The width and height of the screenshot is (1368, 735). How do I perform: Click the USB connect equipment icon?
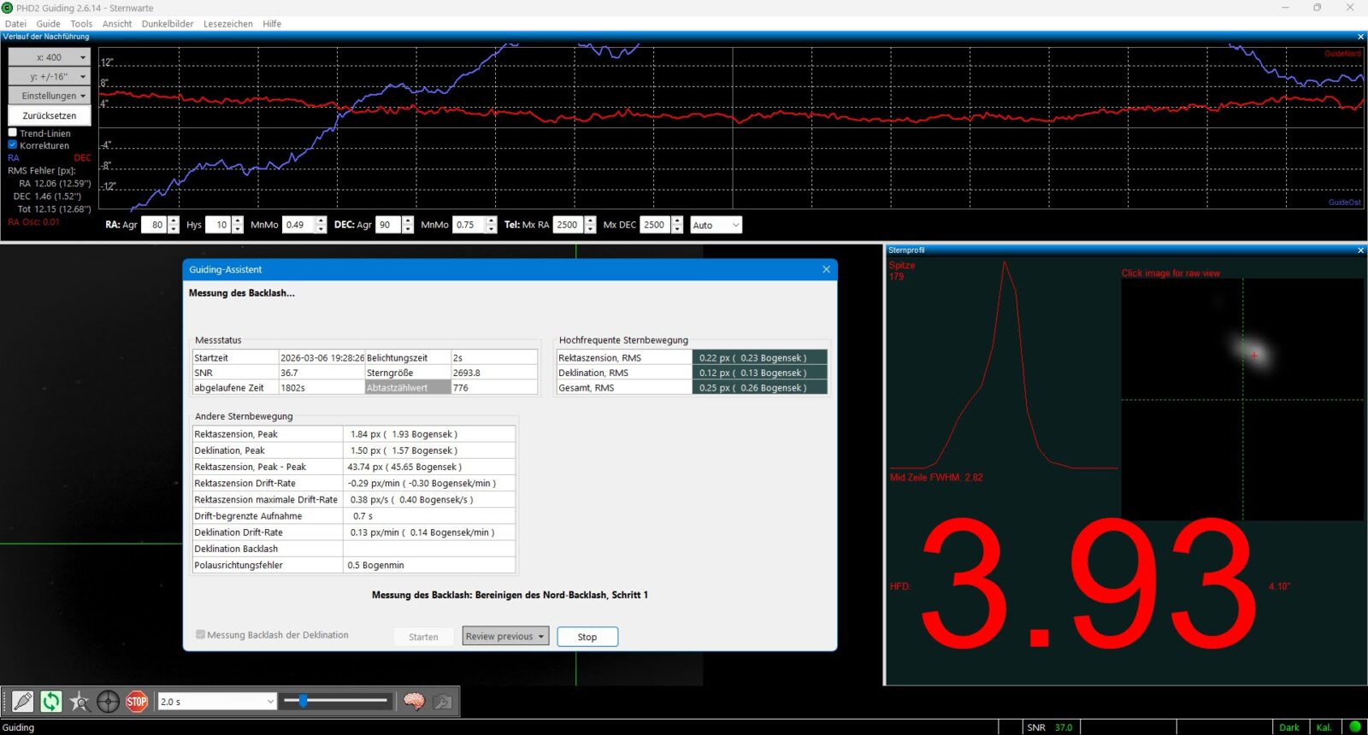pos(23,702)
